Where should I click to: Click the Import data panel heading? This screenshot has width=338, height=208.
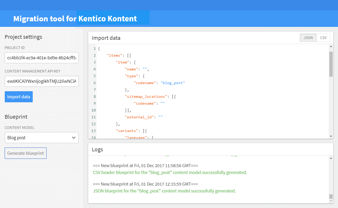(x=106, y=38)
